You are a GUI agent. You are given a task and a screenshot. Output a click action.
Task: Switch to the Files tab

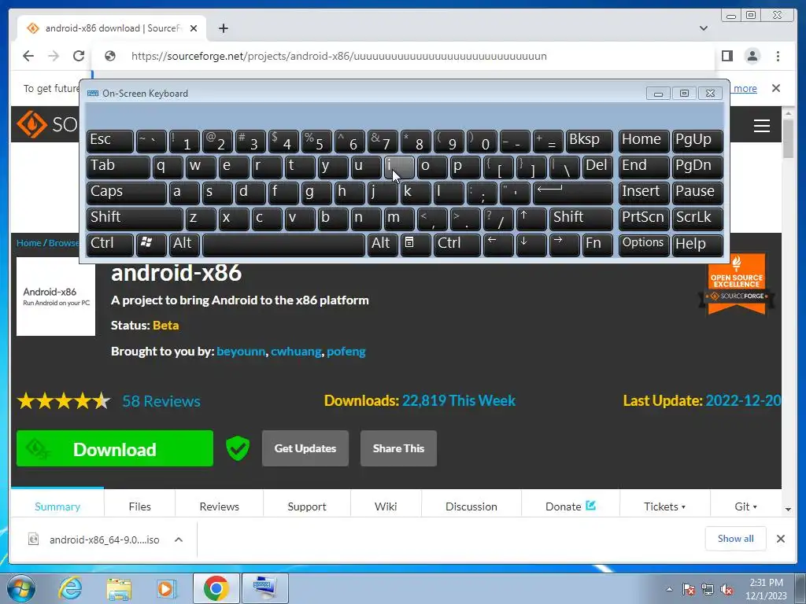pyautogui.click(x=140, y=506)
